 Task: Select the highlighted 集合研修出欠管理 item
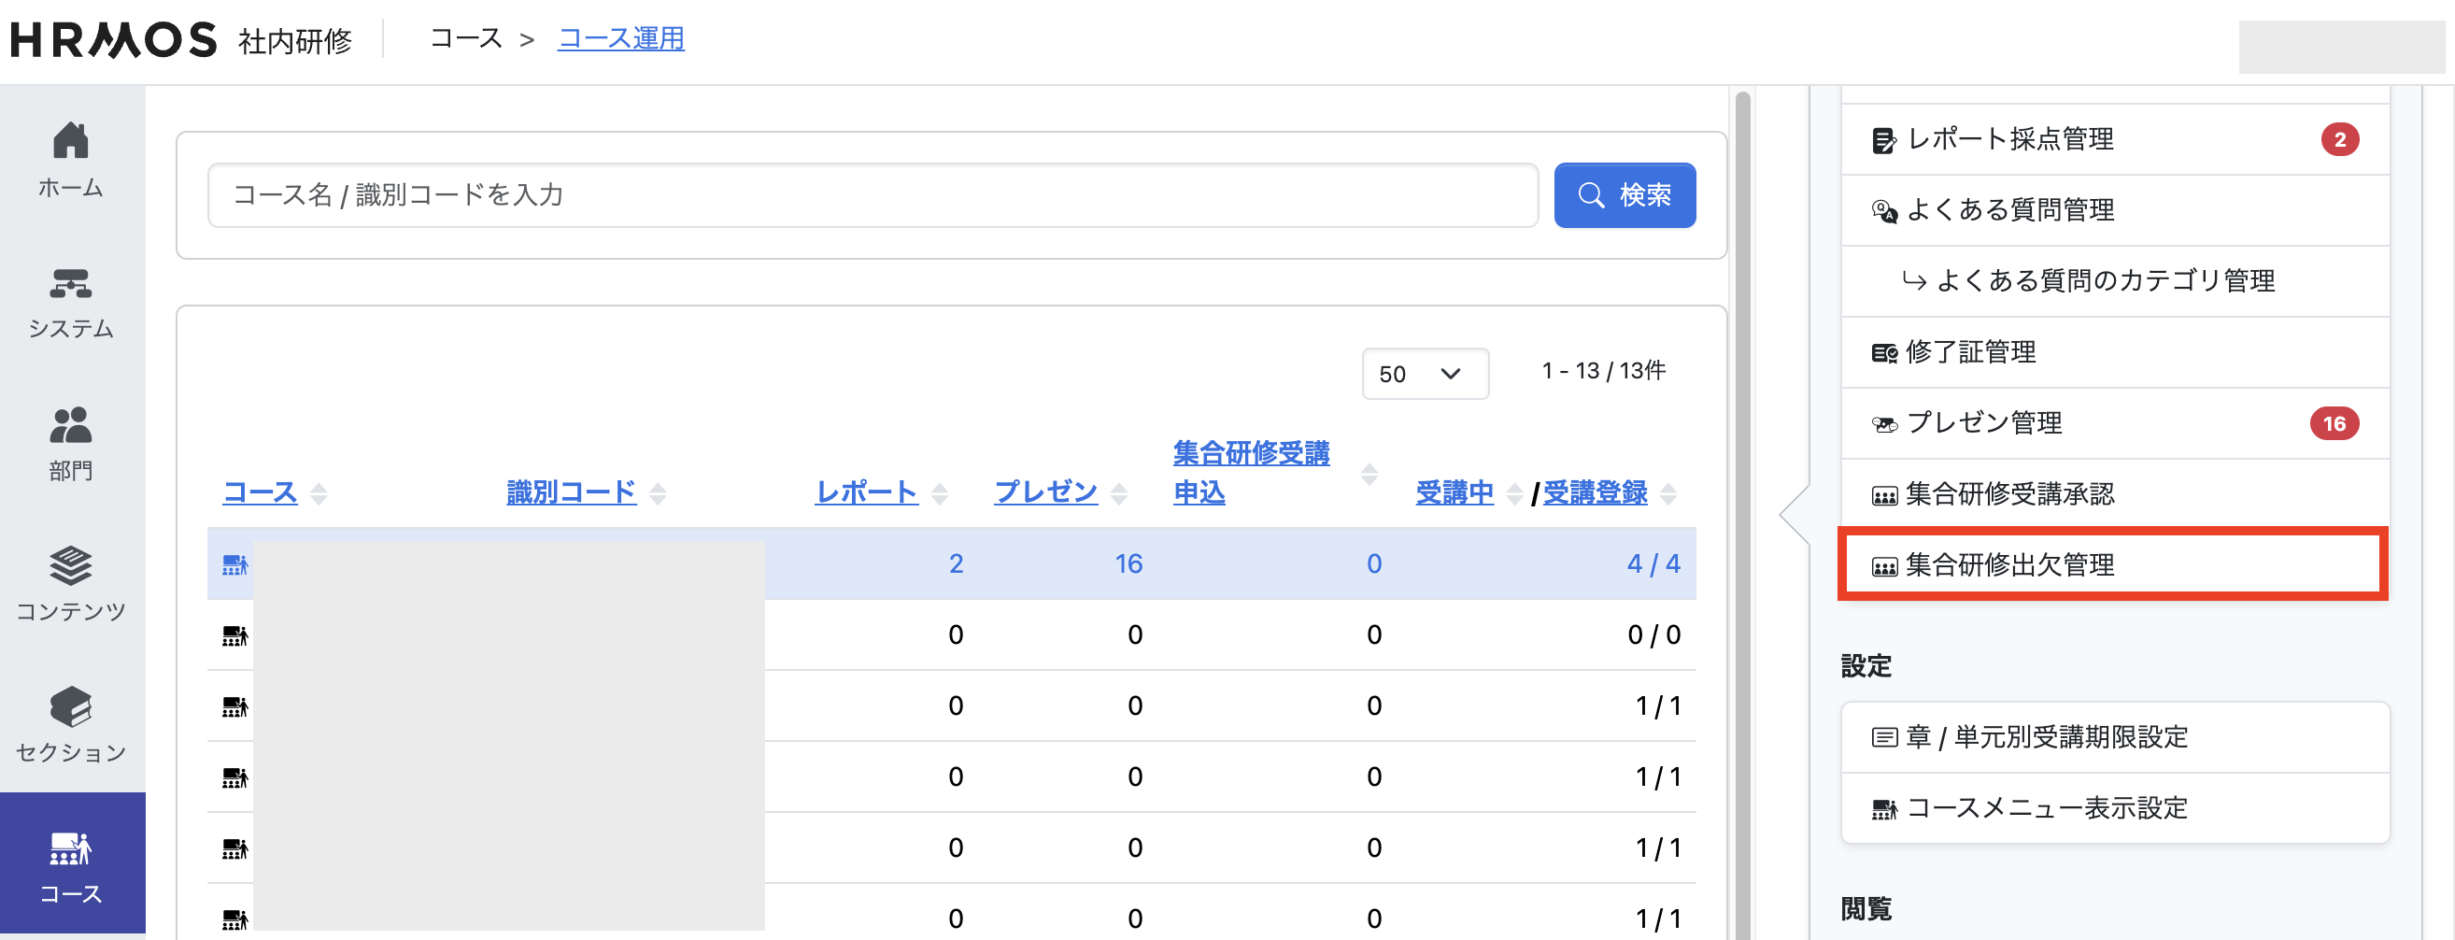pos(2011,564)
